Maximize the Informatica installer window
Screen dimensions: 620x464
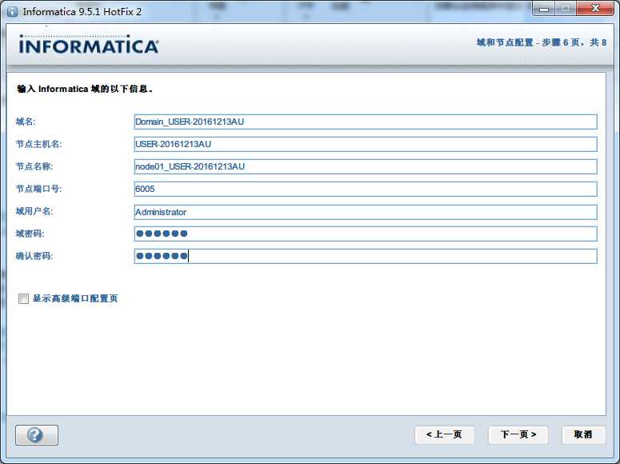(x=566, y=8)
